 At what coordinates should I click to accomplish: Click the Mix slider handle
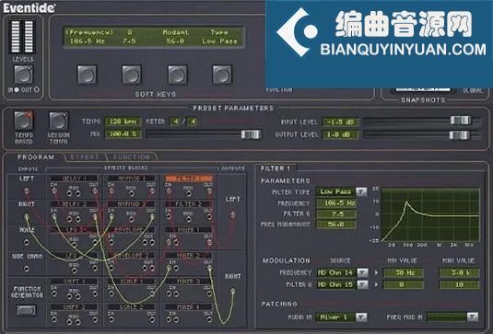251,134
